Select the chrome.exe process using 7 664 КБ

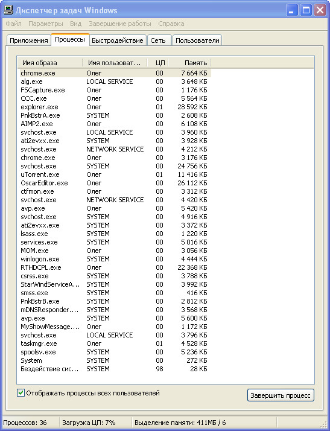point(114,73)
